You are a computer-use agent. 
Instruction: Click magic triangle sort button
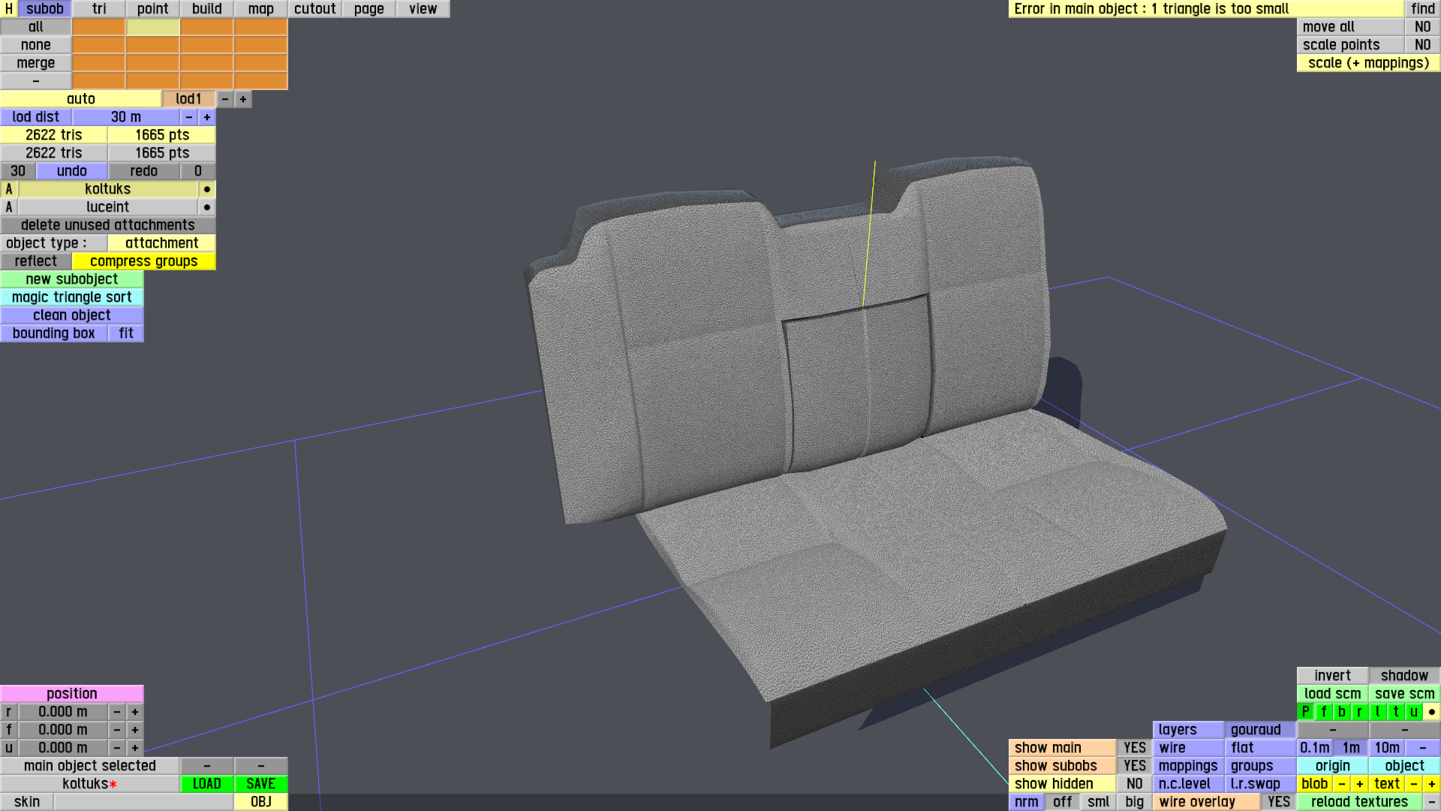(x=72, y=297)
